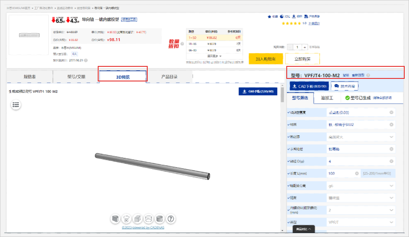
Task: Click the solid cylinder view icon
Action: (159, 219)
